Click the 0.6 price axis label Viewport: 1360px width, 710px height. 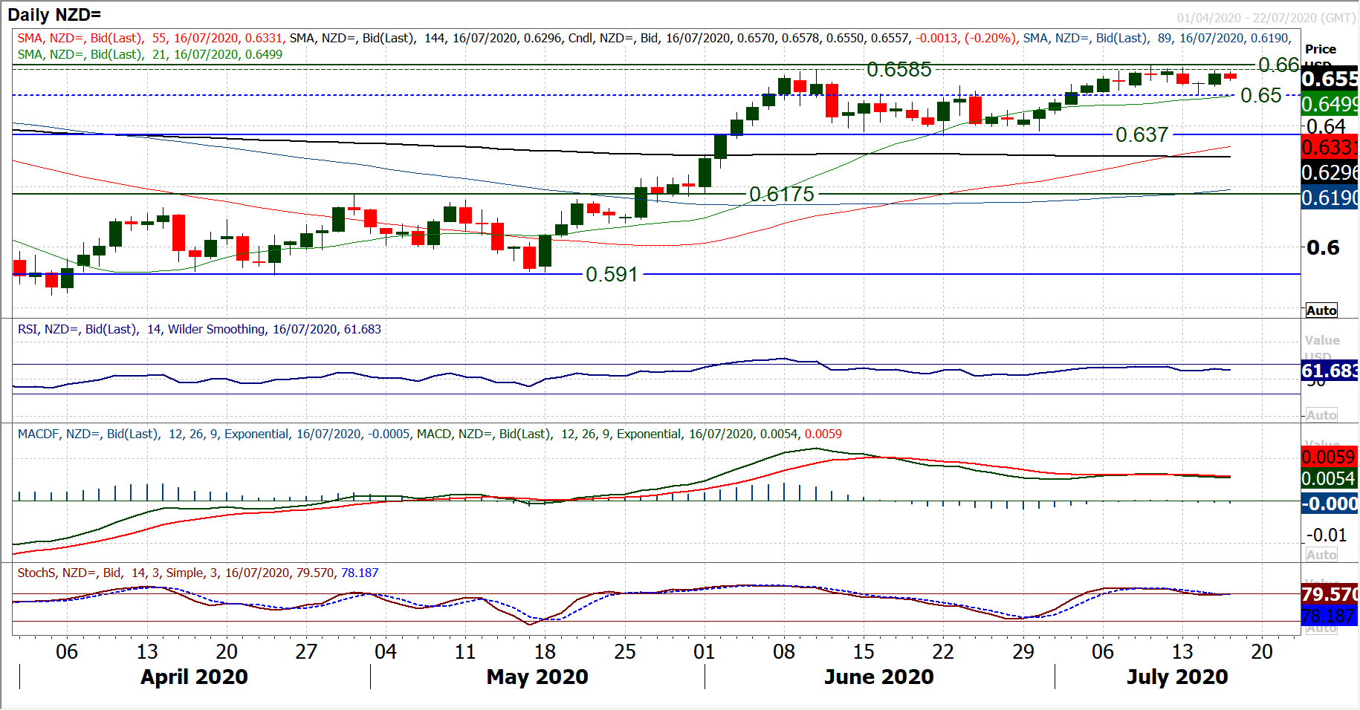point(1323,247)
